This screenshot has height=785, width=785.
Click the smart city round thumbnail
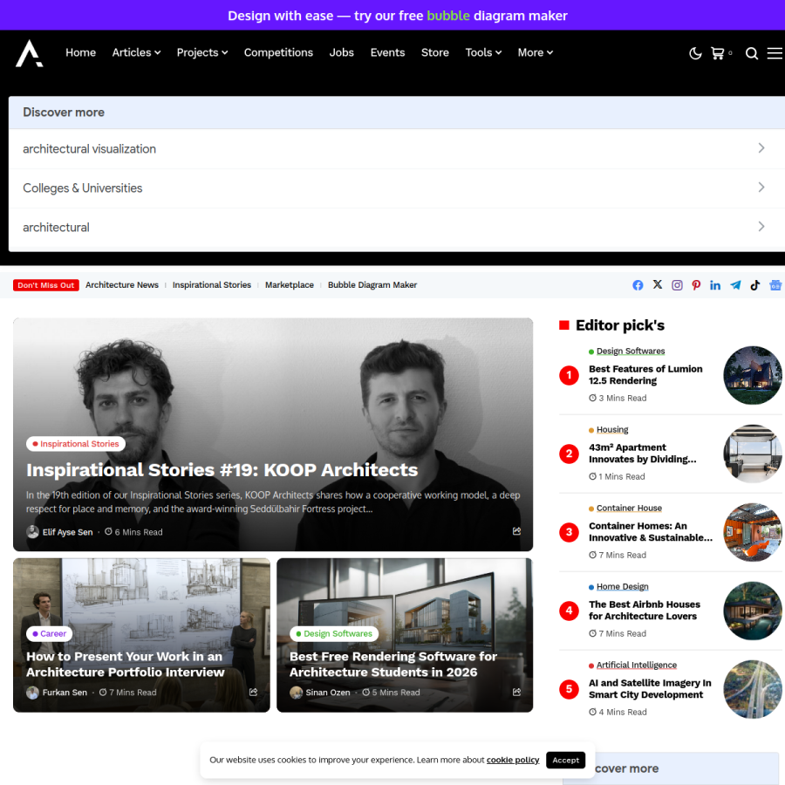(753, 689)
